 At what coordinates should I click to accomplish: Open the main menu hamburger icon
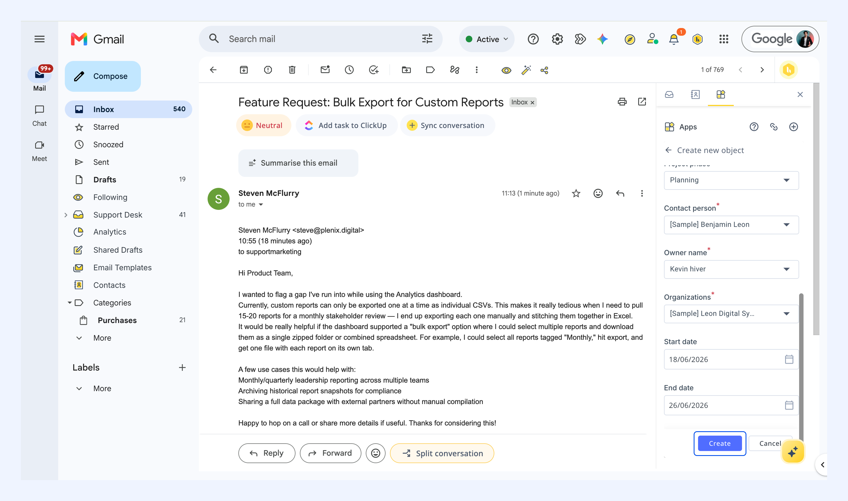[40, 39]
